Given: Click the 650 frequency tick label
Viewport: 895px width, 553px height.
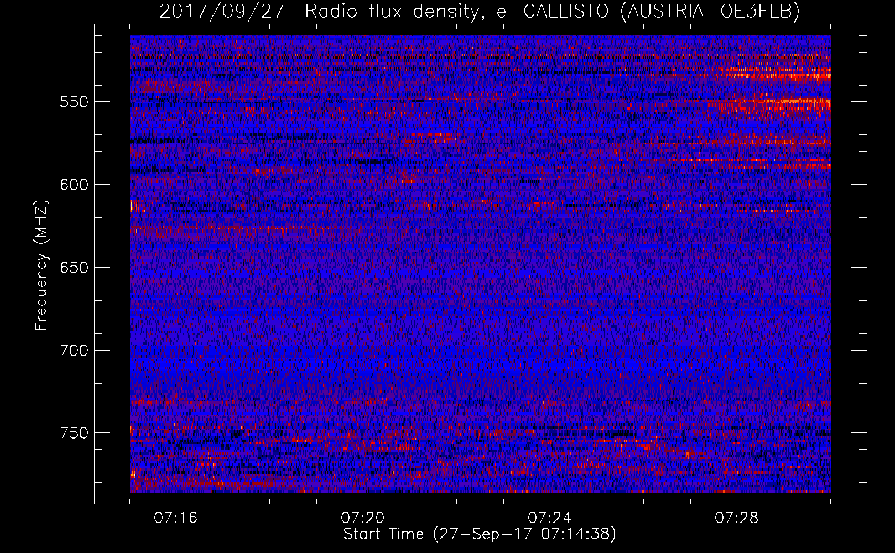Looking at the screenshot, I should coord(74,268).
